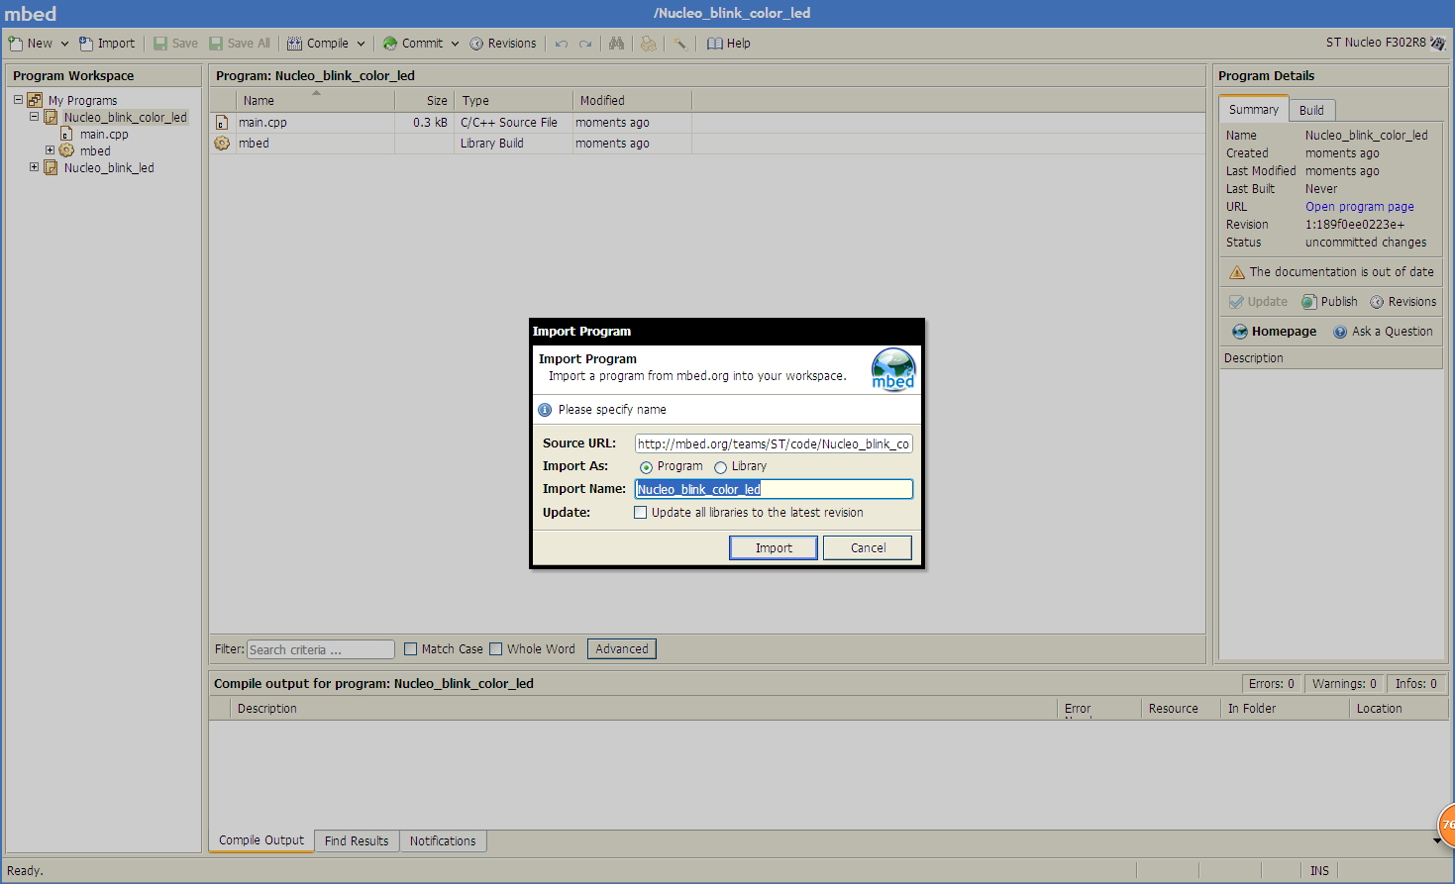Open the Help book button

click(729, 44)
